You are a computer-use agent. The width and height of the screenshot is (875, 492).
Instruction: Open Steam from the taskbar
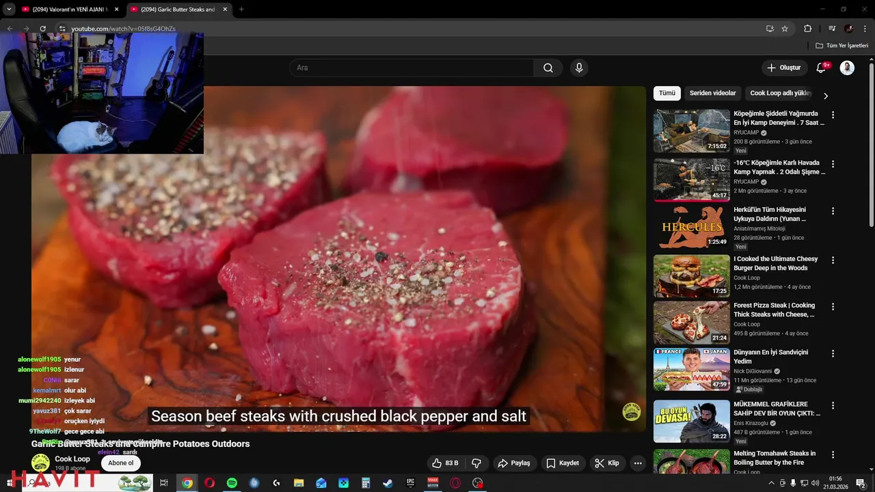click(x=388, y=483)
